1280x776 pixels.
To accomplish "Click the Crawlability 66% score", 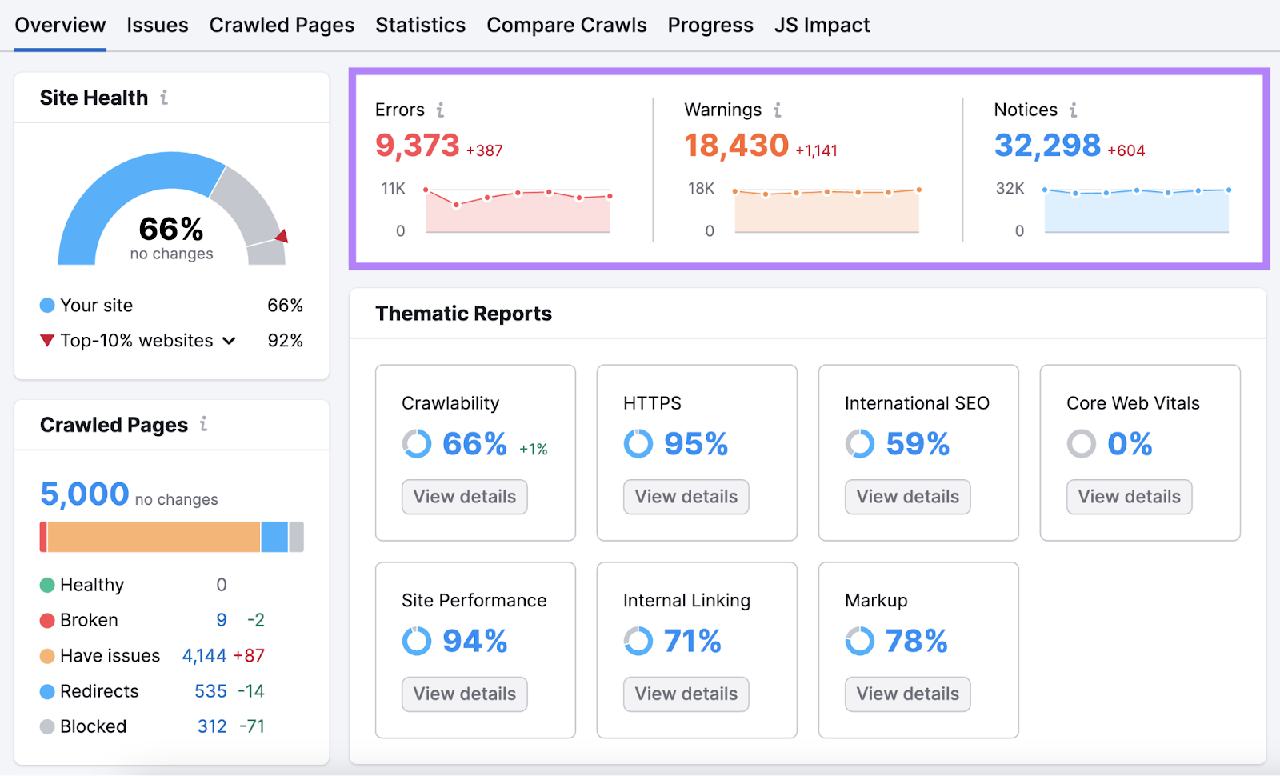I will pyautogui.click(x=475, y=443).
